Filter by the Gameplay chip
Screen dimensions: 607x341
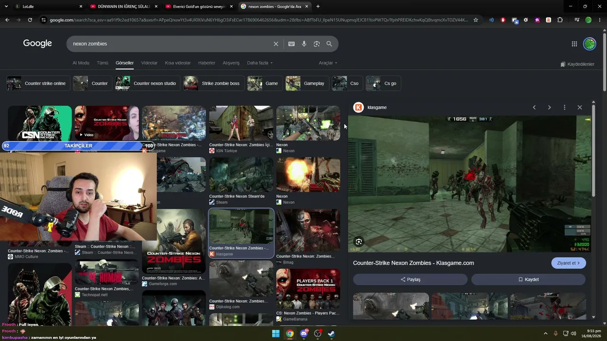307,83
